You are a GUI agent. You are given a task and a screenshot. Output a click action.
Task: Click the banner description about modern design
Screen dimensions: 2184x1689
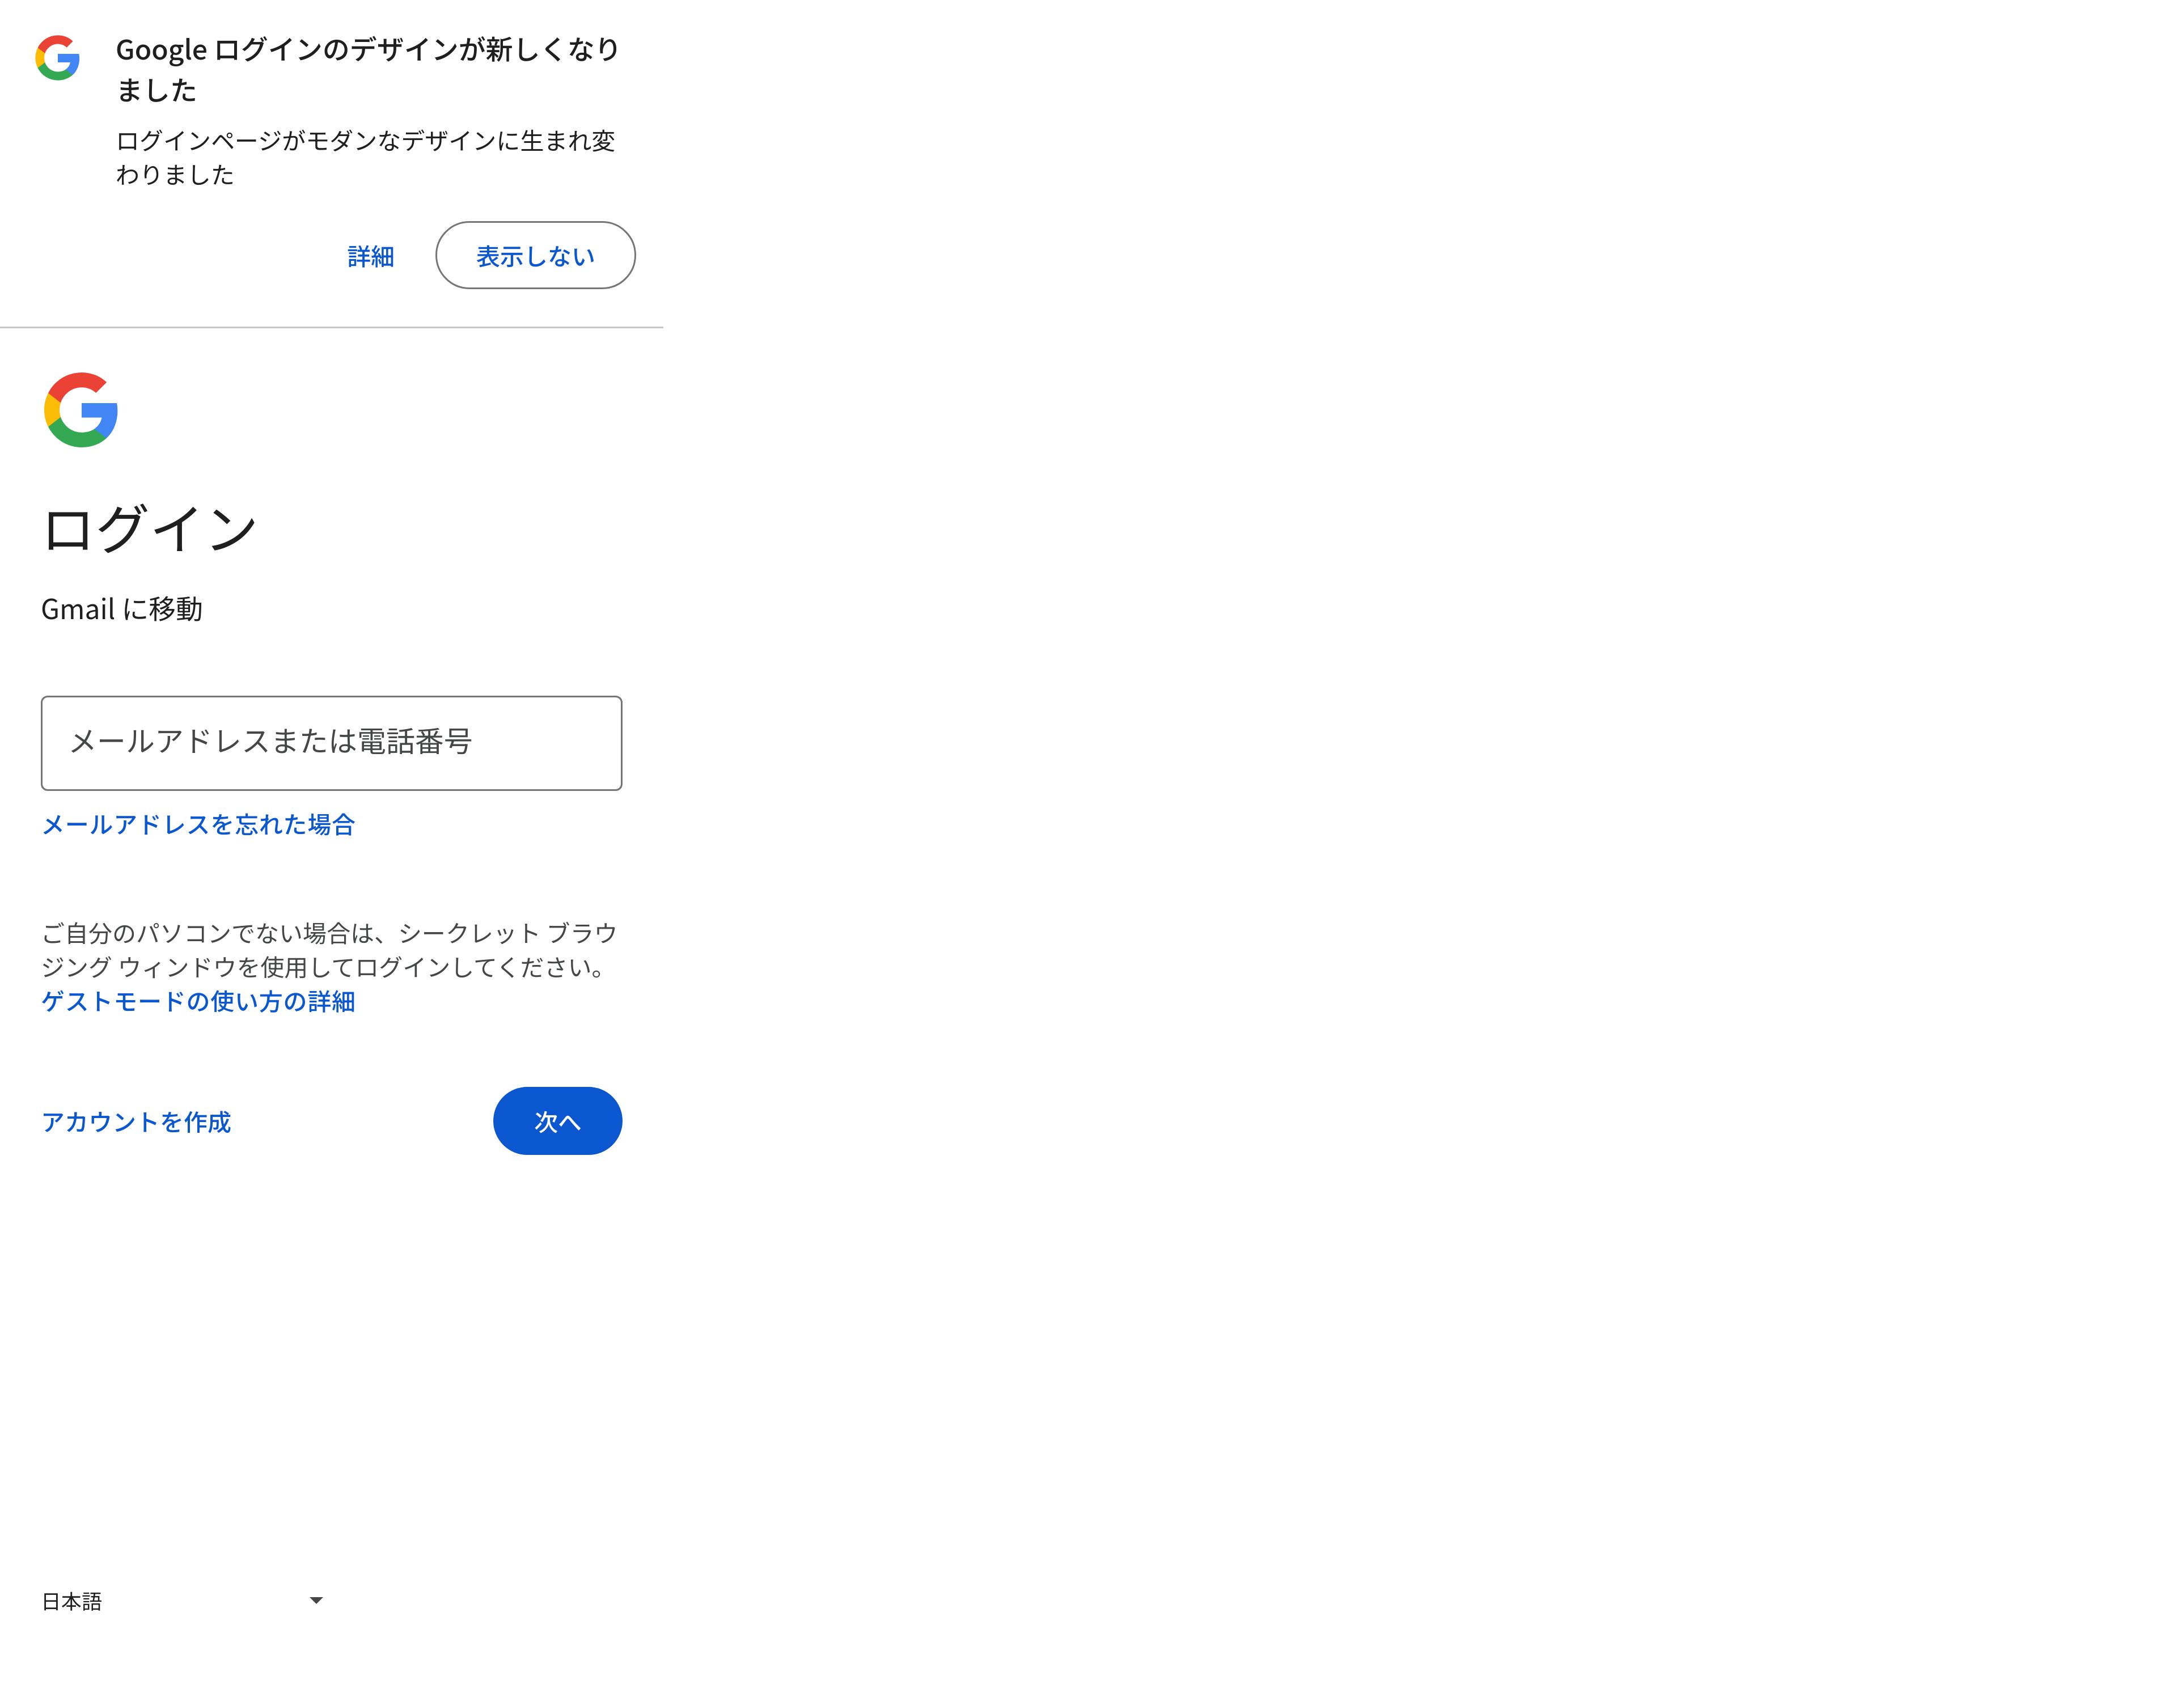[366, 157]
